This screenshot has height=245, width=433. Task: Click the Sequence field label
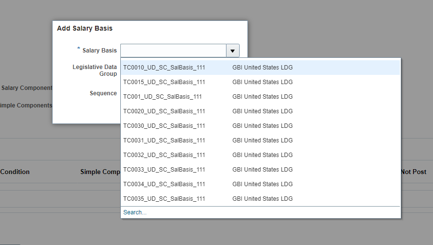[x=103, y=93]
